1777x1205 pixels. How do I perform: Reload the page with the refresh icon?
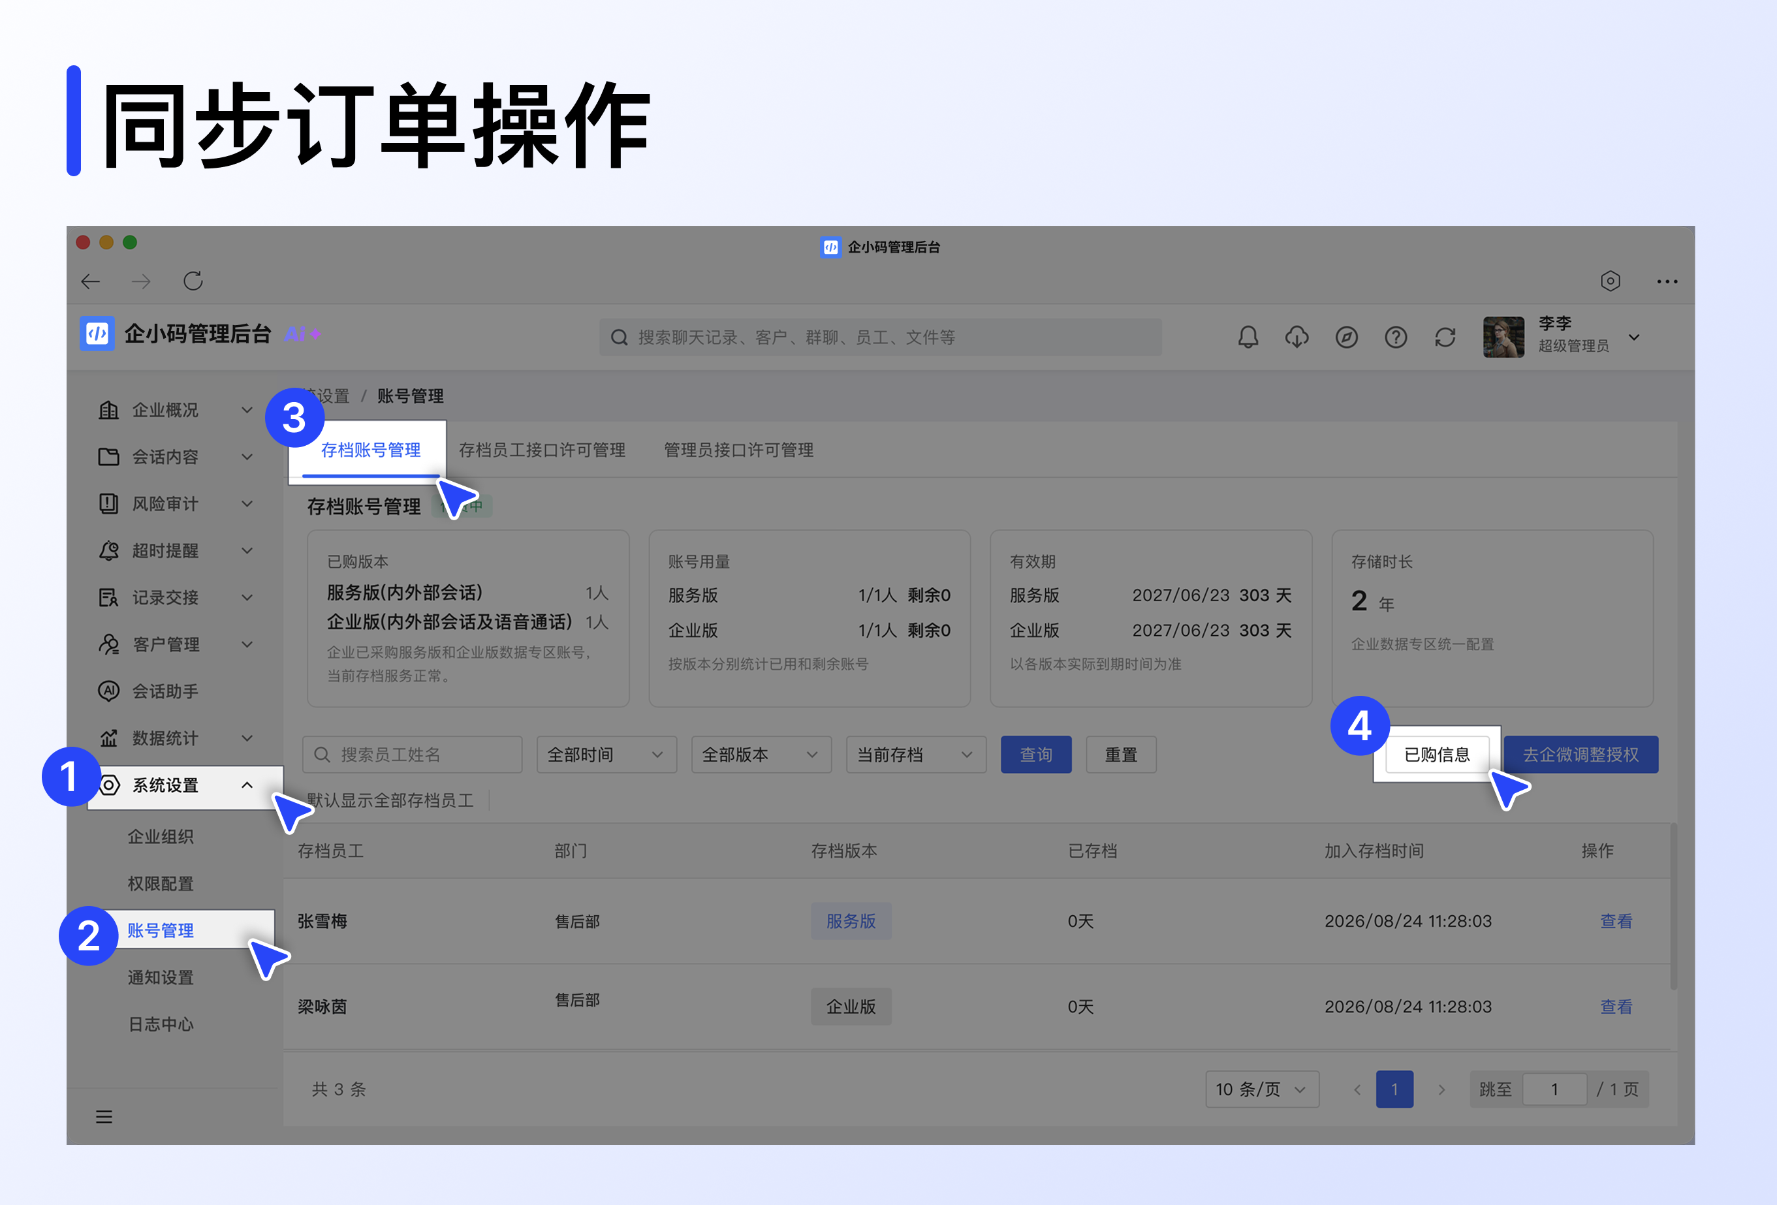(x=193, y=281)
